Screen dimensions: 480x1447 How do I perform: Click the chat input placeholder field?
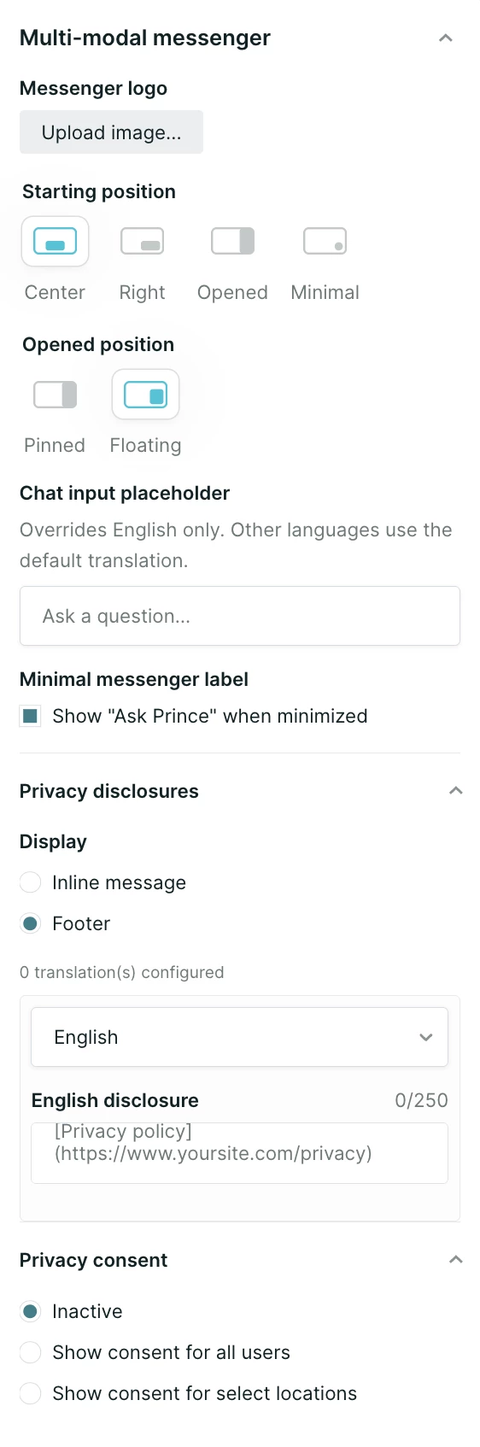click(239, 616)
